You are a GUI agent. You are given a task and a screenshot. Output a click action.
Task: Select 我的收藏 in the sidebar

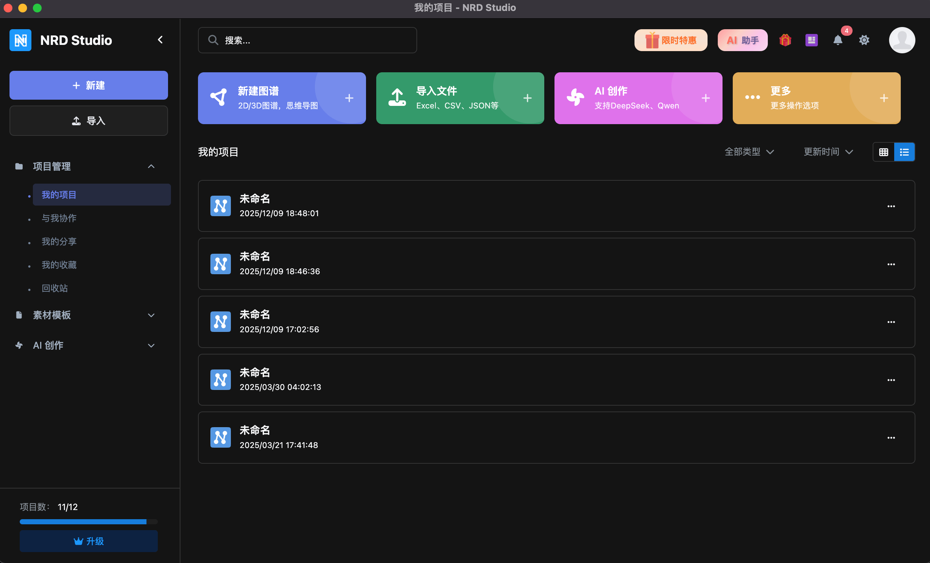coord(59,265)
